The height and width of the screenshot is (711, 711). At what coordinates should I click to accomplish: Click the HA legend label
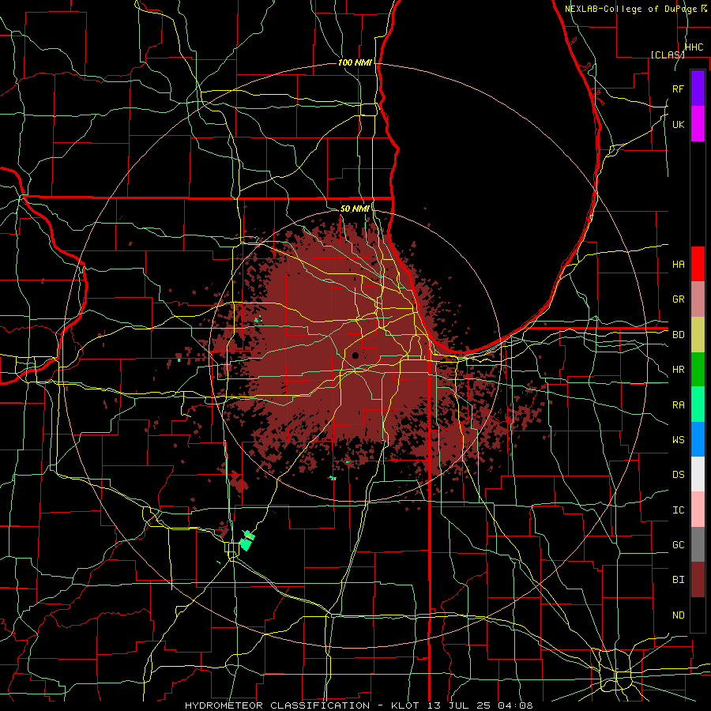click(x=679, y=264)
